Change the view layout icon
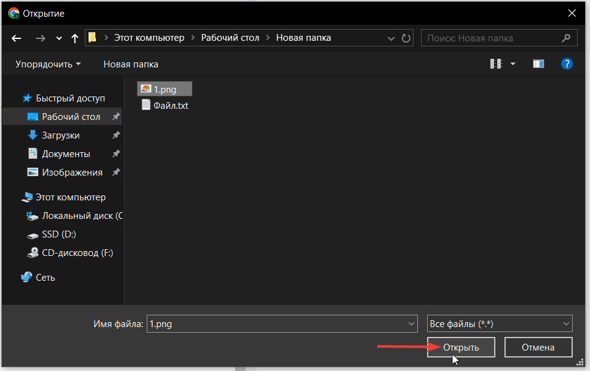Viewport: 590px width, 371px height. [496, 64]
